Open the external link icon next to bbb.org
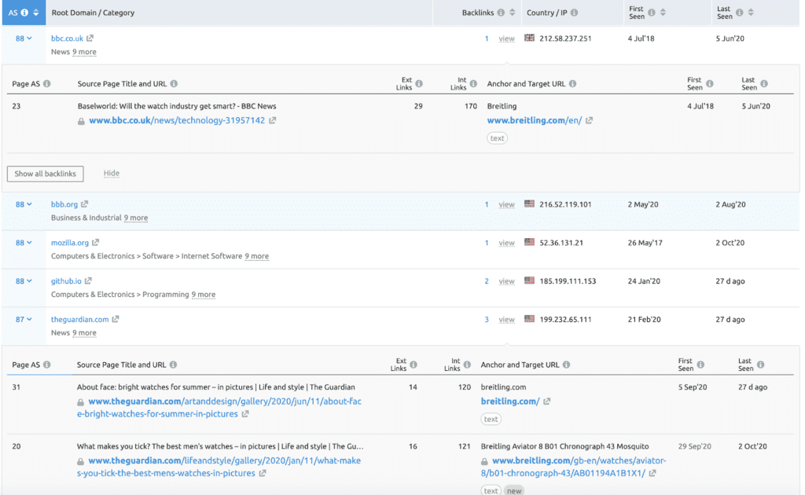 pos(85,204)
